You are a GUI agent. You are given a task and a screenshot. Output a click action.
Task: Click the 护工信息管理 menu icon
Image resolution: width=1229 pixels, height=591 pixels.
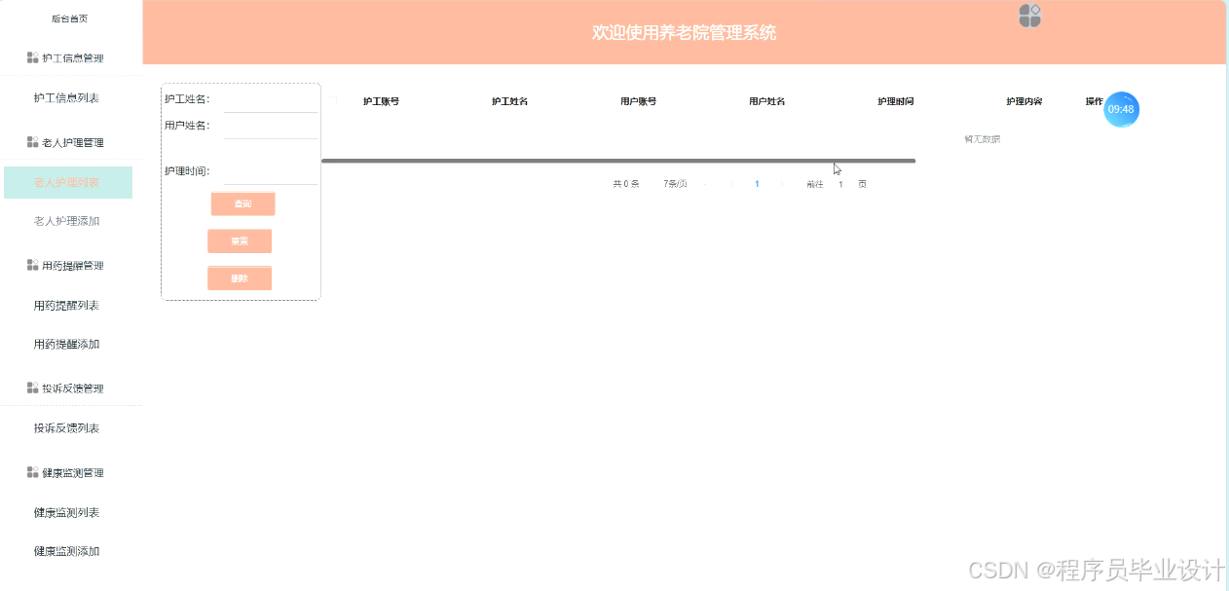click(x=32, y=57)
